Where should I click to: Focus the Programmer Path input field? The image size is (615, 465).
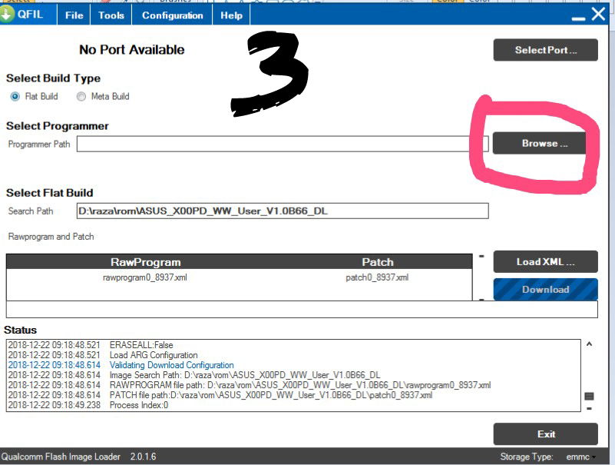[x=283, y=144]
